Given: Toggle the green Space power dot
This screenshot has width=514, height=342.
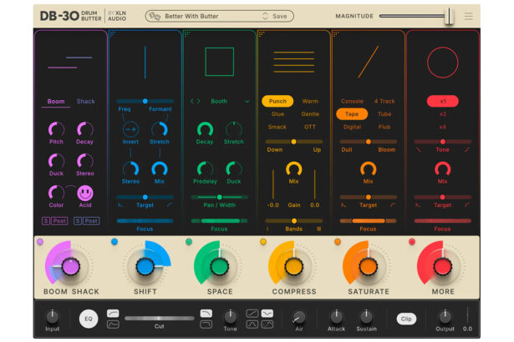Looking at the screenshot, I should pos(189,242).
